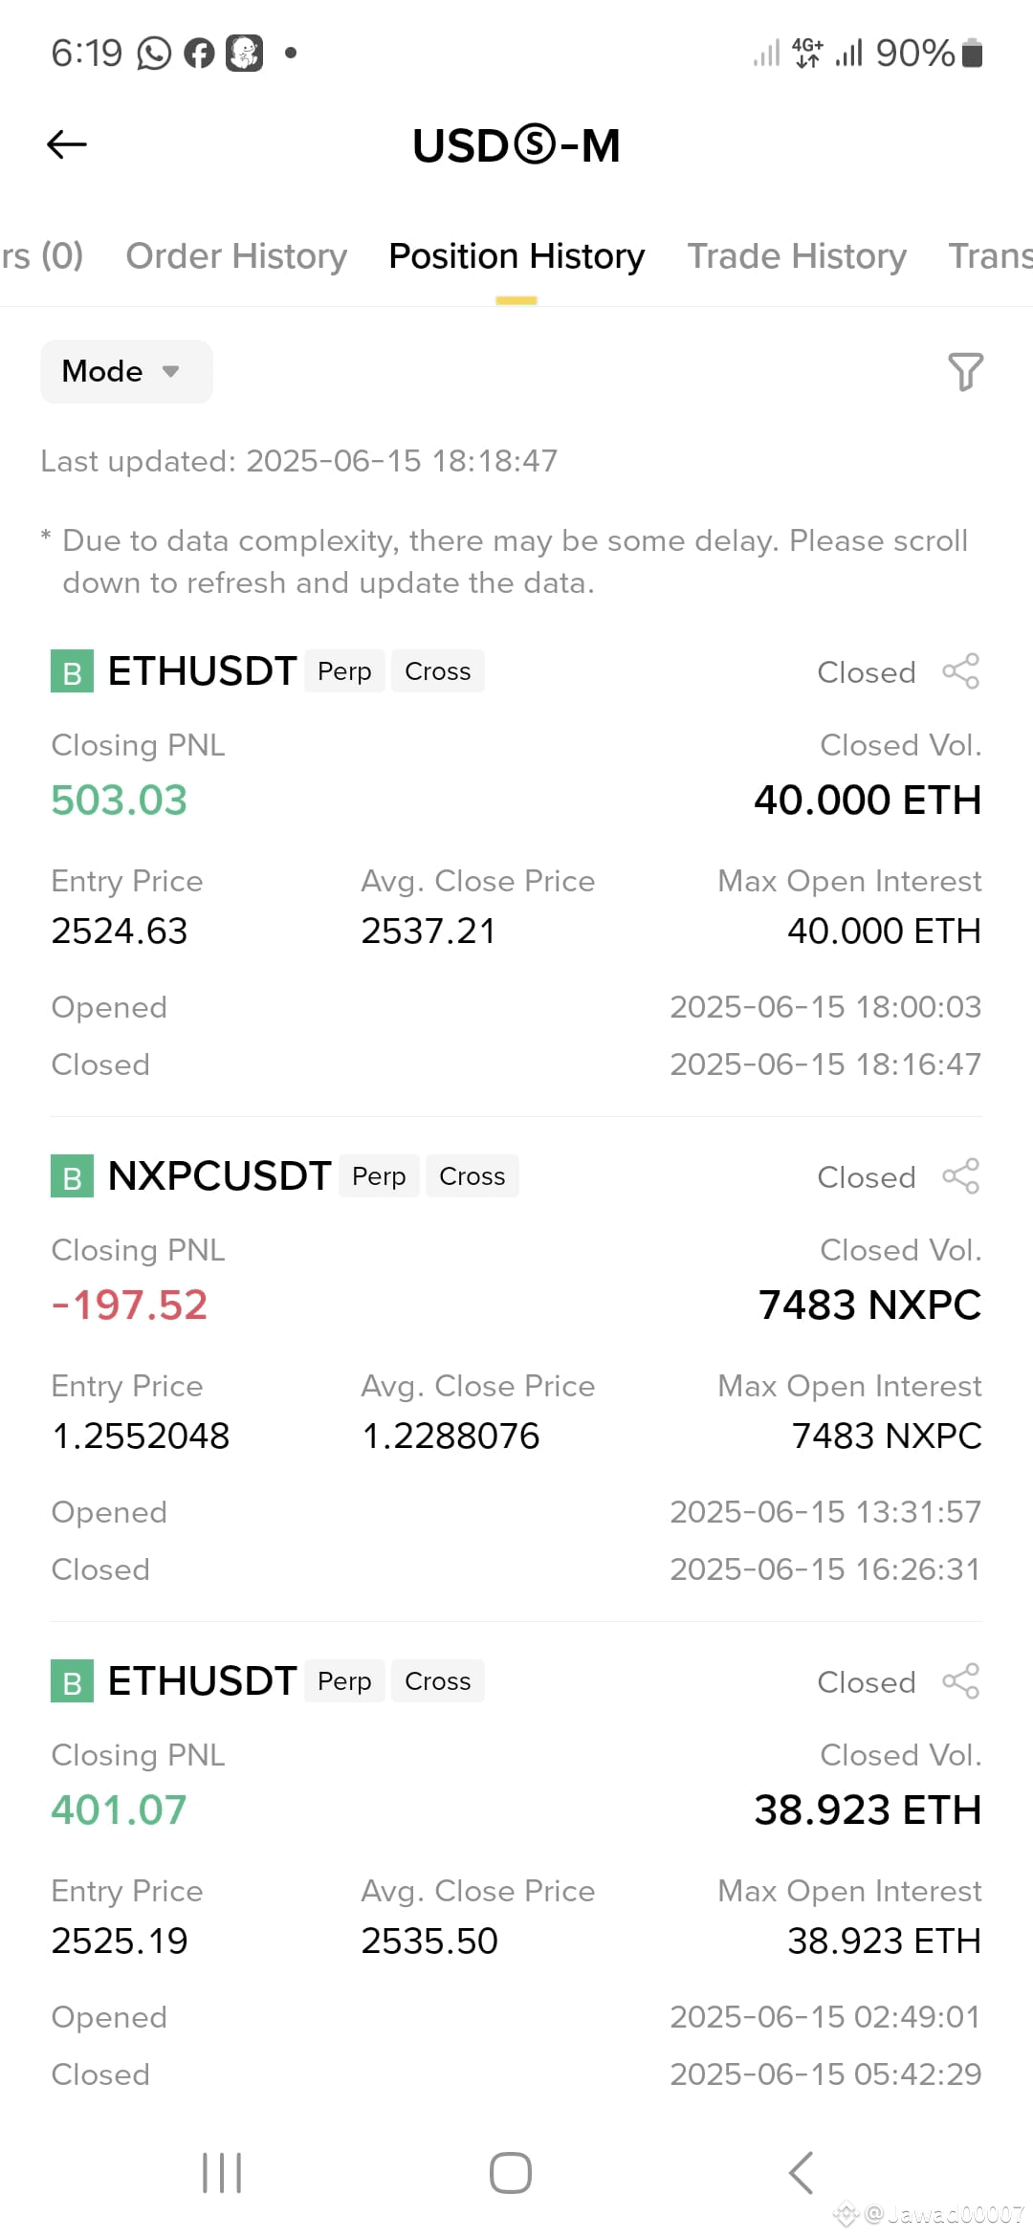
Task: Open the NXPCUSDT position title
Action: click(x=219, y=1176)
